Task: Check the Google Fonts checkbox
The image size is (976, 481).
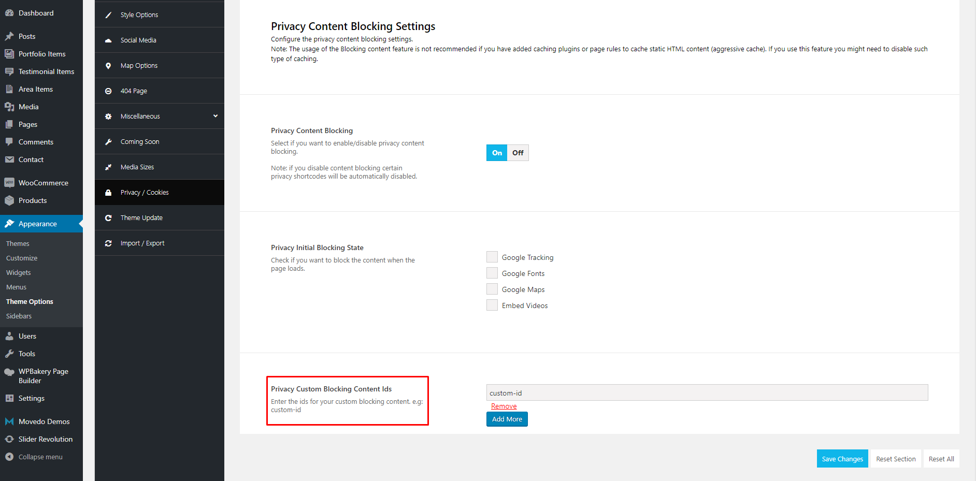Action: point(492,273)
